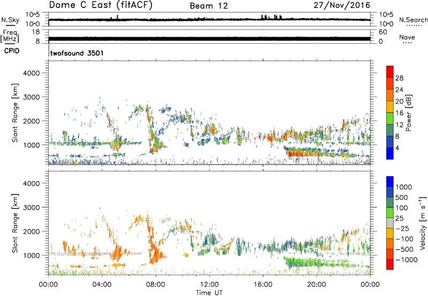Select the "Freq. [MHz]" label
Screen dimensions: 428x296
click(10, 36)
